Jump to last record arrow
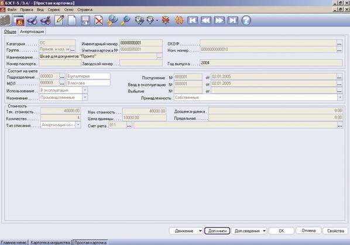This screenshot has height=245, width=350. (232, 20)
